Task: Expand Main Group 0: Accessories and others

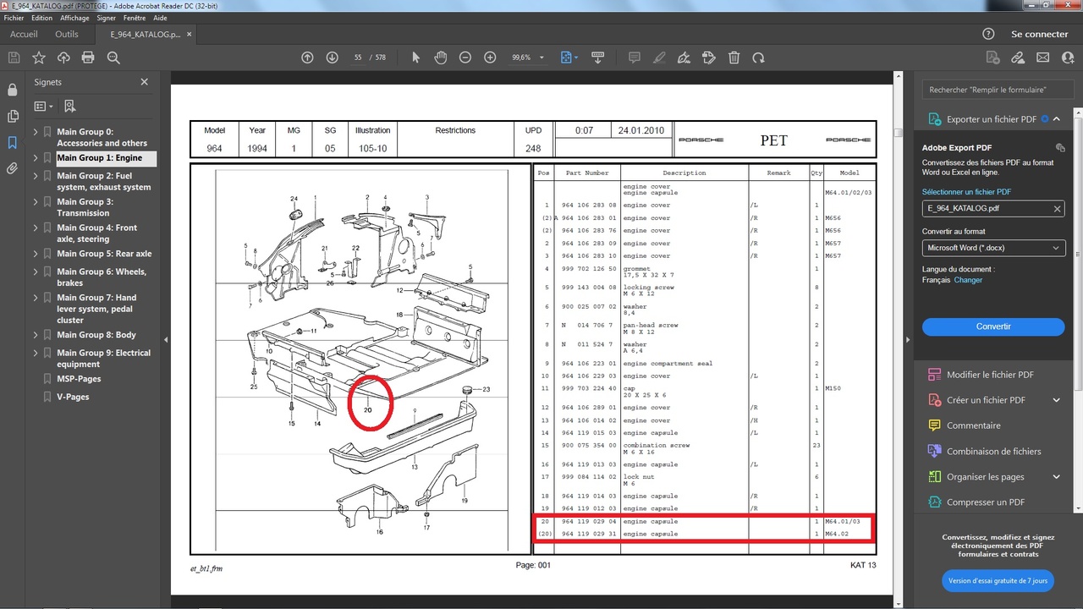Action: point(36,132)
